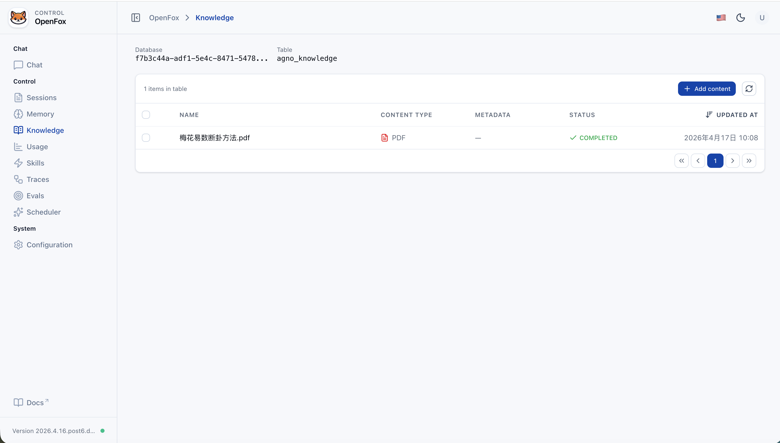780x443 pixels.
Task: Open Configuration settings
Action: [x=49, y=245]
